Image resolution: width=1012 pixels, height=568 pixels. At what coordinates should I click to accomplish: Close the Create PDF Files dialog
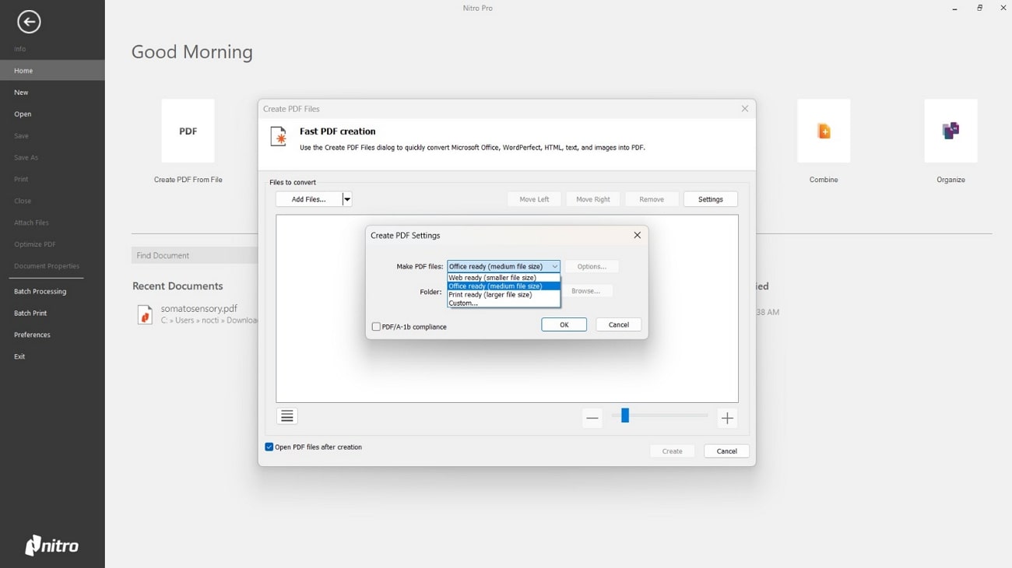pos(745,109)
